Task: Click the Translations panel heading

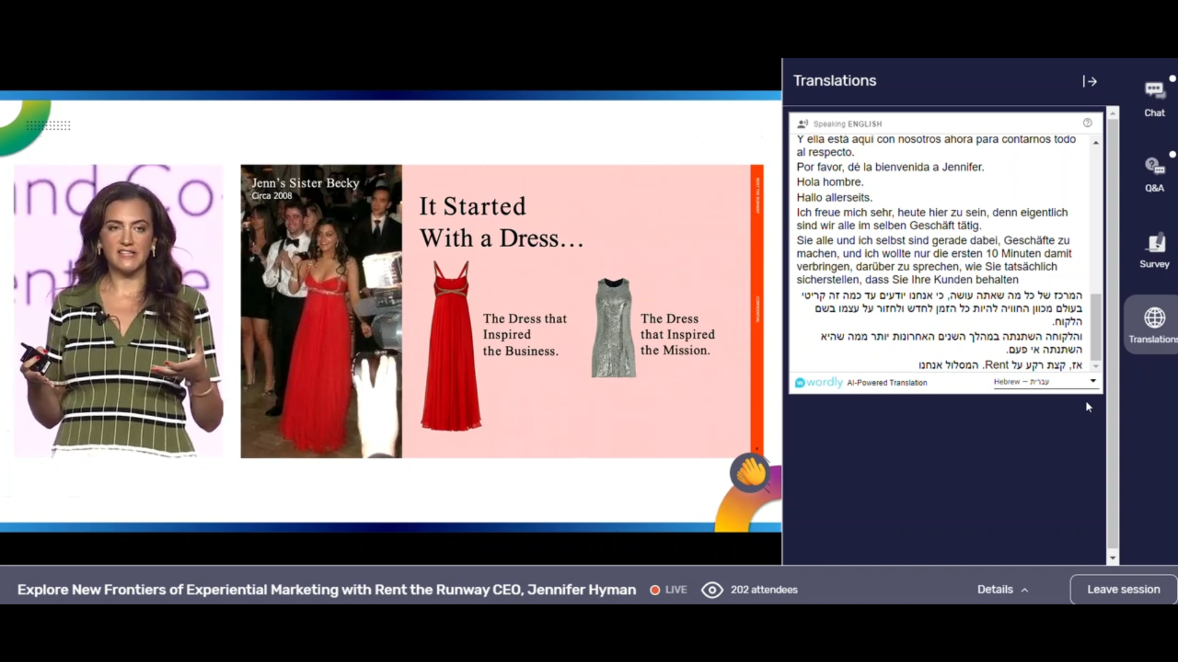Action: (x=834, y=81)
